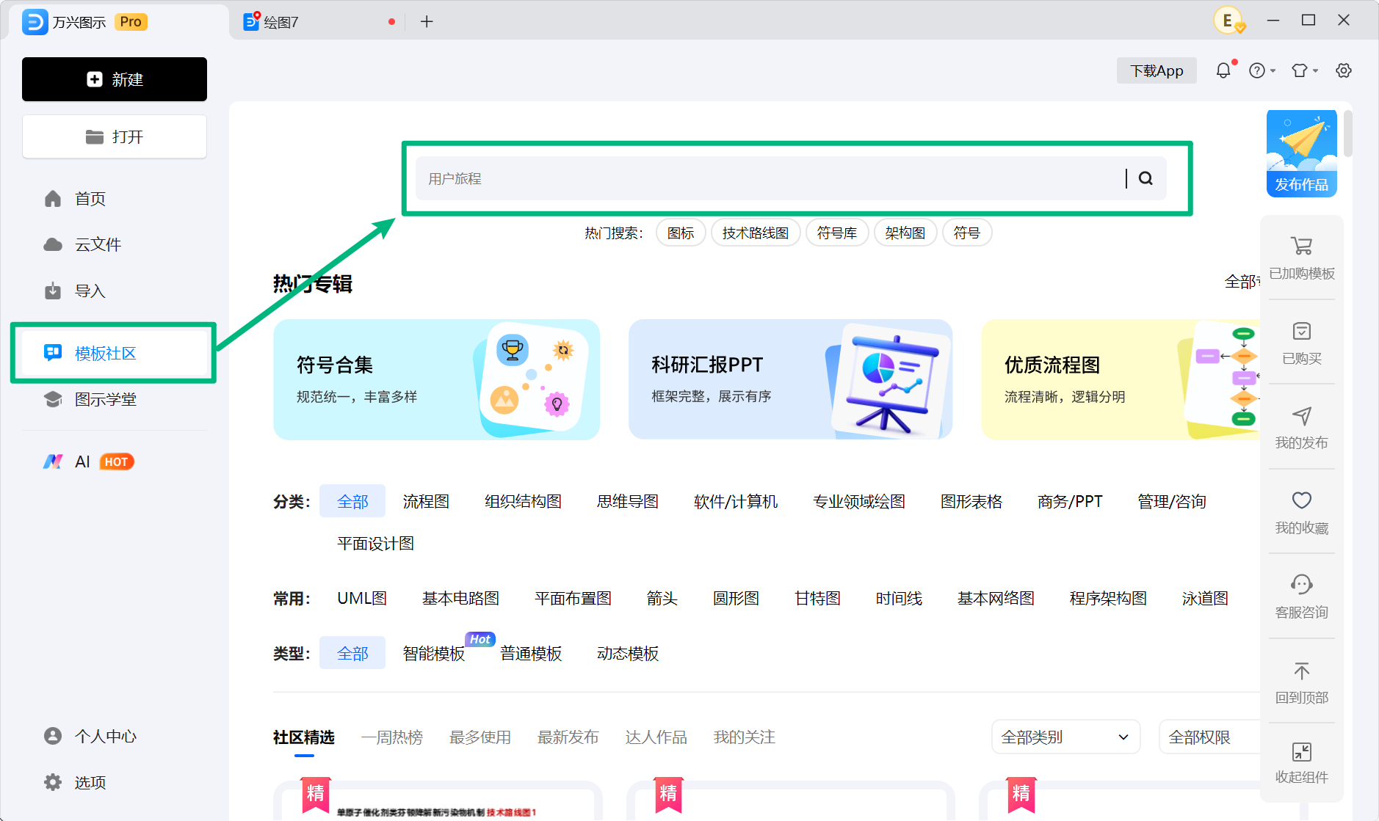Open the 符号合集 album card

click(x=436, y=379)
